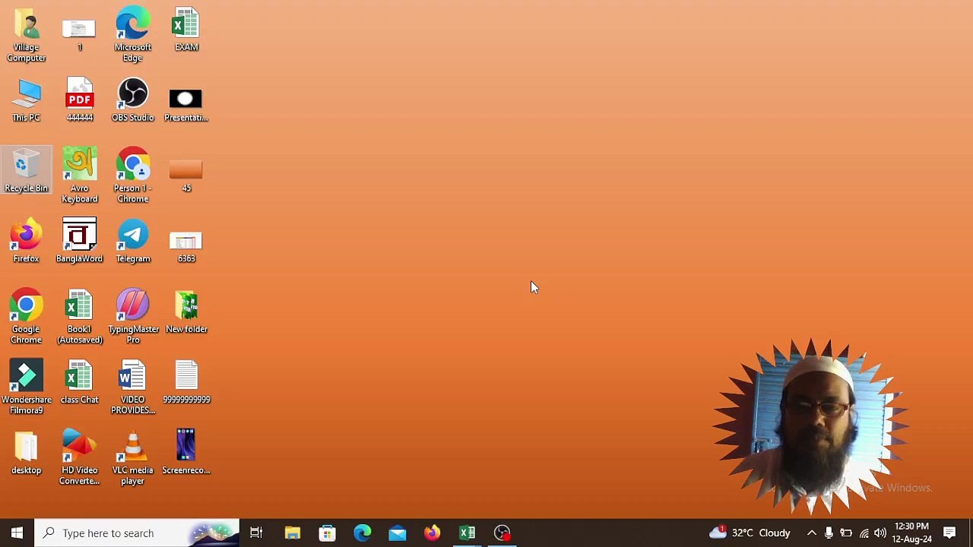Image resolution: width=973 pixels, height=547 pixels.
Task: Toggle the microphone tray icon
Action: [829, 533]
